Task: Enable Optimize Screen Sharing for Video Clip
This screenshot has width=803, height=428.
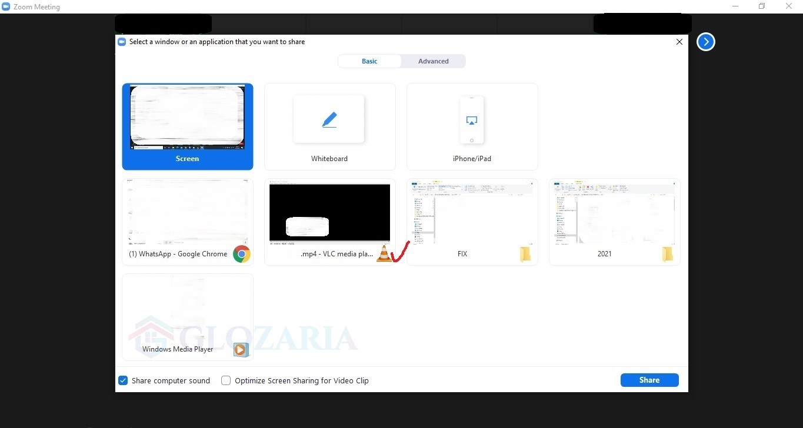Action: 226,380
